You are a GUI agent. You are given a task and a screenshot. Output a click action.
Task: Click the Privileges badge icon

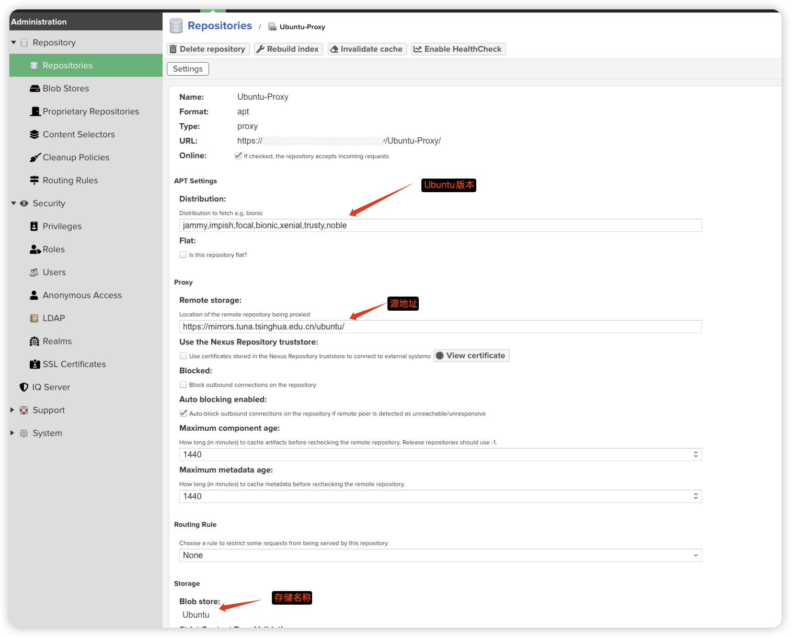pos(34,227)
